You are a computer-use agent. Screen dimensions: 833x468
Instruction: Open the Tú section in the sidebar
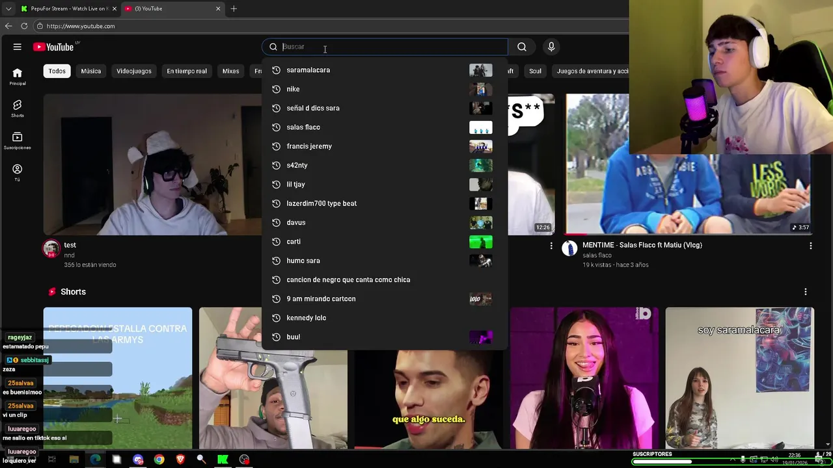18,172
